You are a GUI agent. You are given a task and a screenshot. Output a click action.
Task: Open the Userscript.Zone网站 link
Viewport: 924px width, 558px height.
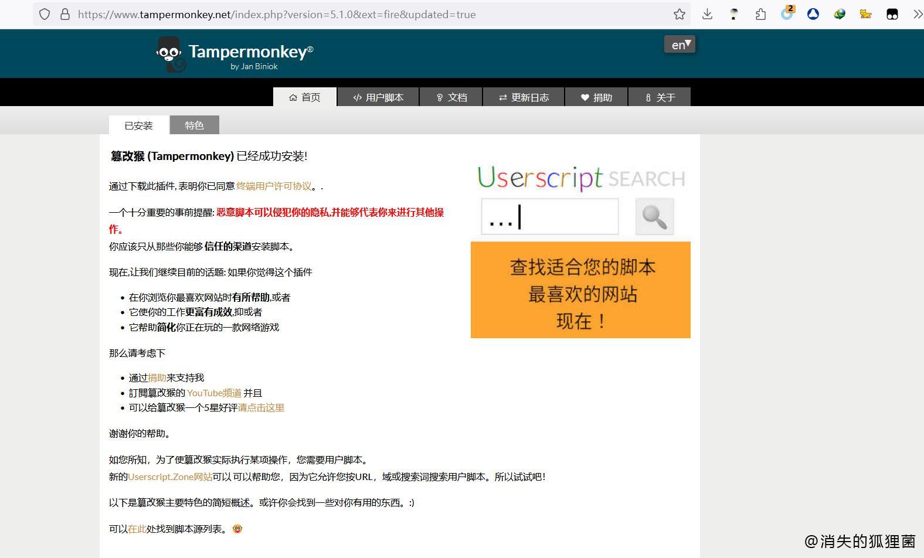(x=170, y=477)
